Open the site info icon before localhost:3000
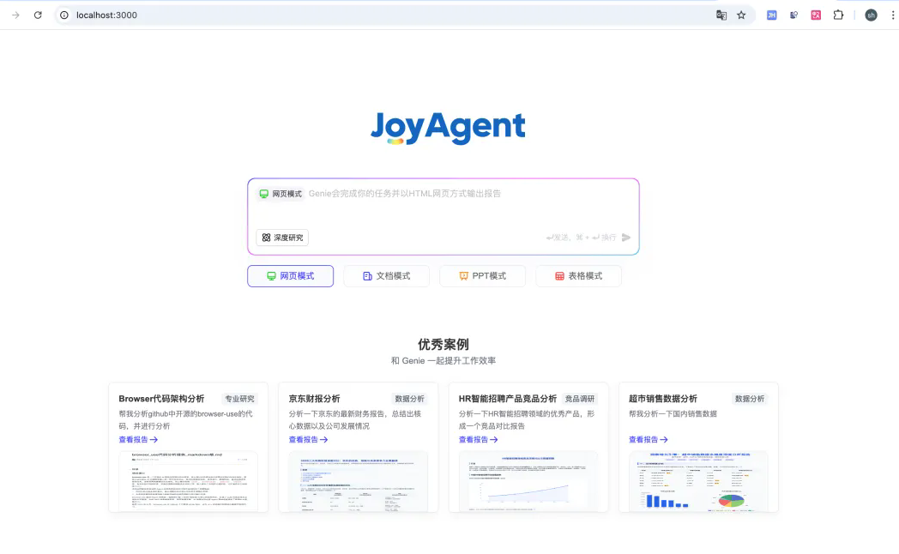The image size is (899, 554). 64,15
